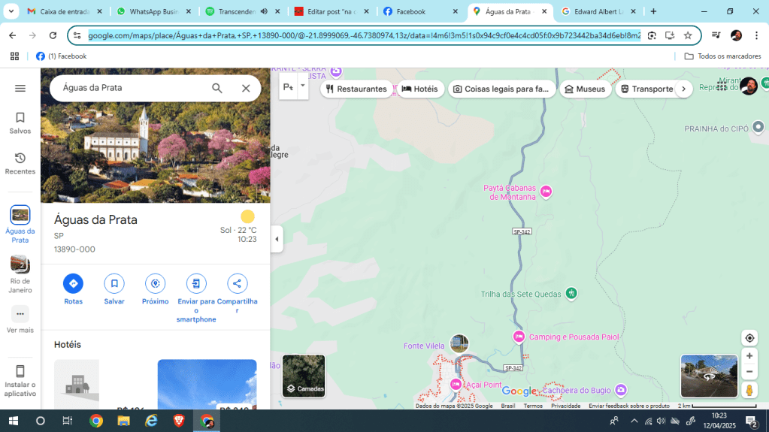Zoom in the map with plus
Image resolution: width=769 pixels, height=432 pixels.
click(749, 356)
